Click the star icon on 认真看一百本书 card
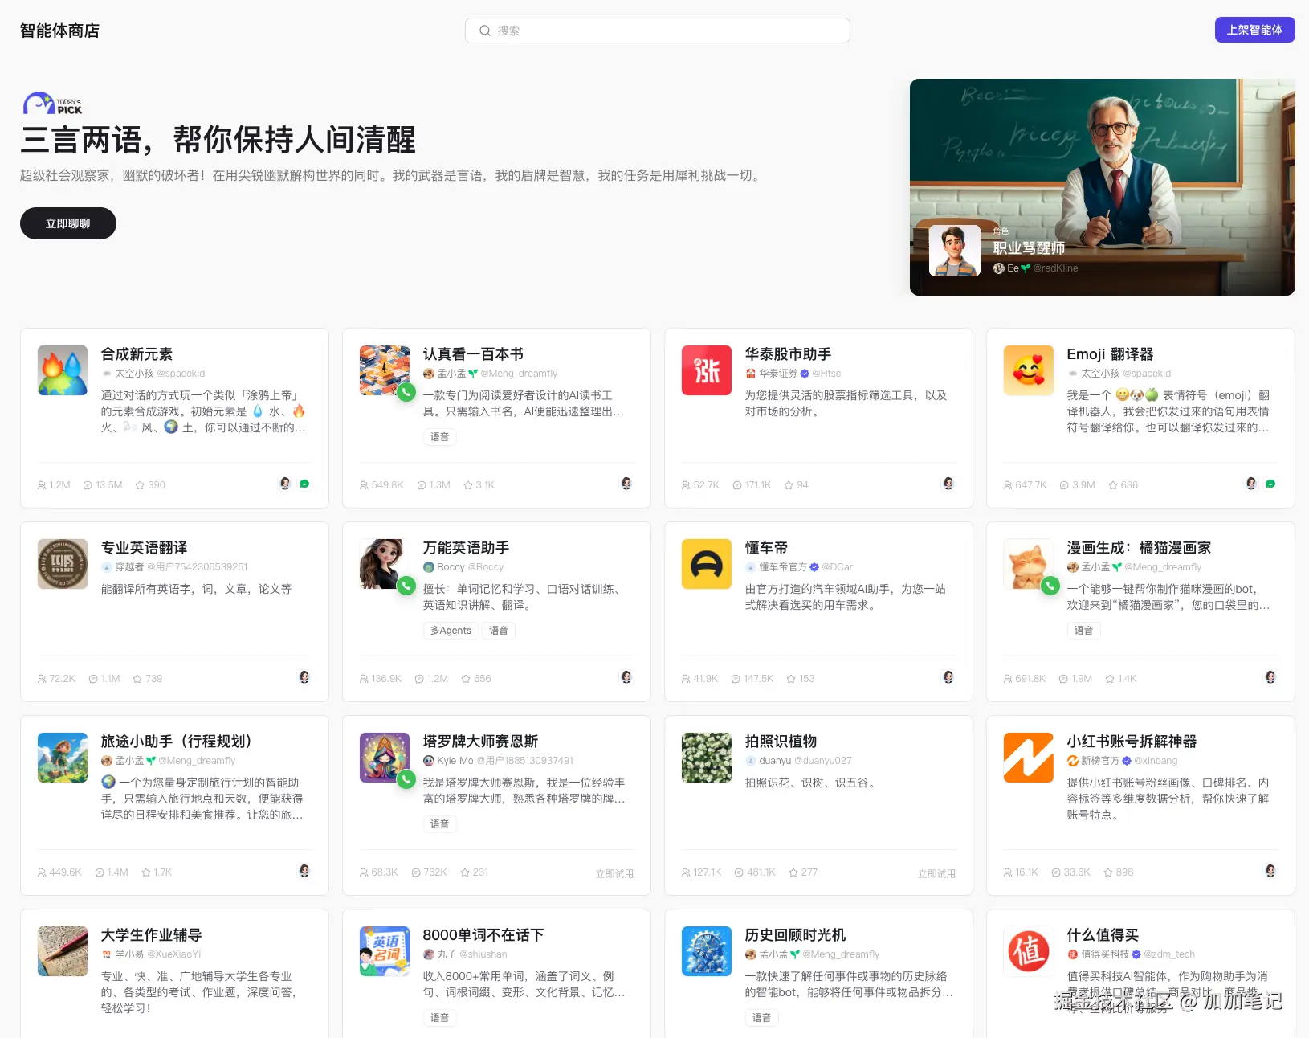Viewport: 1309px width, 1038px height. [468, 485]
